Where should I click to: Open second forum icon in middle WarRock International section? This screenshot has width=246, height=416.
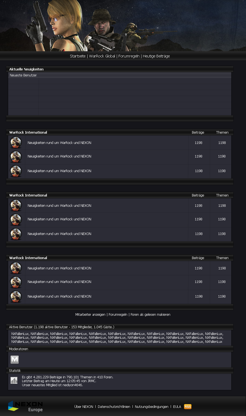click(16, 220)
